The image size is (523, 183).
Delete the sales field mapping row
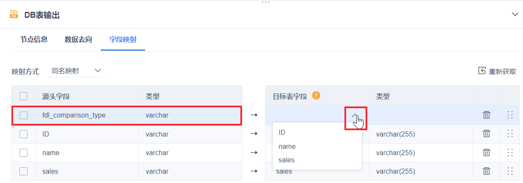click(487, 171)
